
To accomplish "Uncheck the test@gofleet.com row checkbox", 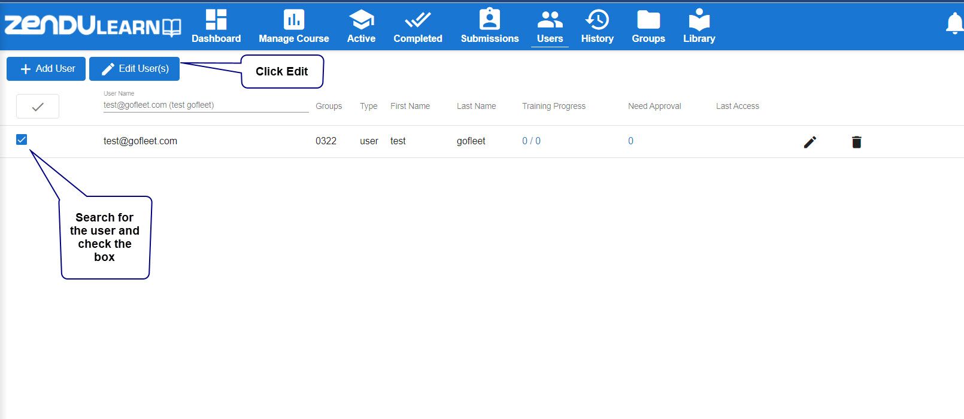I will [22, 139].
